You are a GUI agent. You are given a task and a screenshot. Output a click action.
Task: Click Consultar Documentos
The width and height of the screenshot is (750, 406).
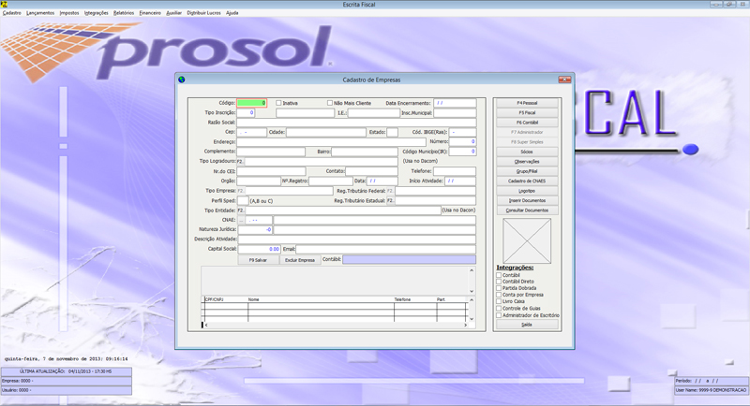(527, 210)
